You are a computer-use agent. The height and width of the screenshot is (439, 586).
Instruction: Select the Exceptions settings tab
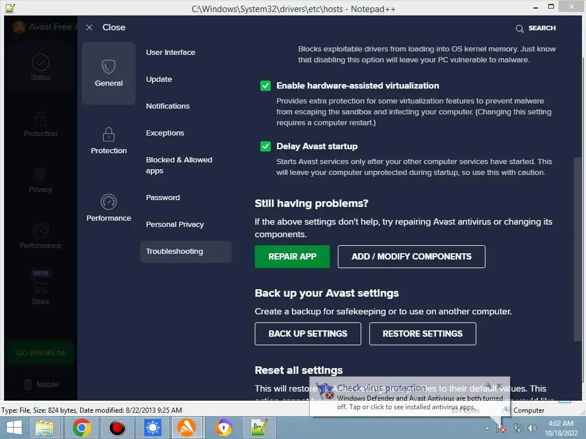tap(165, 133)
